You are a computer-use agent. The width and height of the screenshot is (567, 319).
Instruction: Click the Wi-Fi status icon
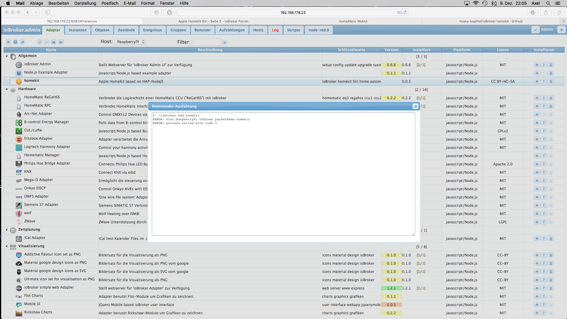[476, 3]
